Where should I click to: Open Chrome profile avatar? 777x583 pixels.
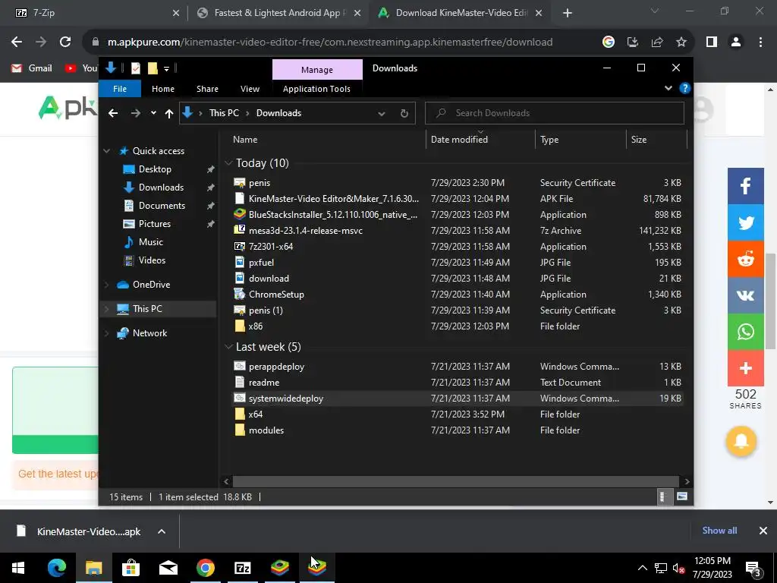[736, 43]
